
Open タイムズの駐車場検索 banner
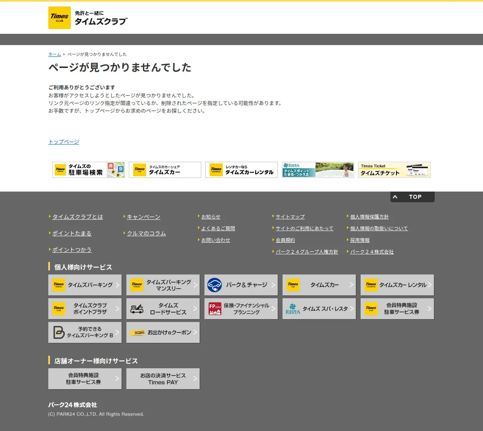tap(89, 170)
